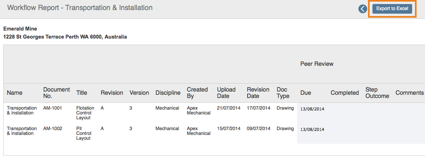The width and height of the screenshot is (425, 157).
Task: Click the Upload Date column header
Action: [226, 93]
